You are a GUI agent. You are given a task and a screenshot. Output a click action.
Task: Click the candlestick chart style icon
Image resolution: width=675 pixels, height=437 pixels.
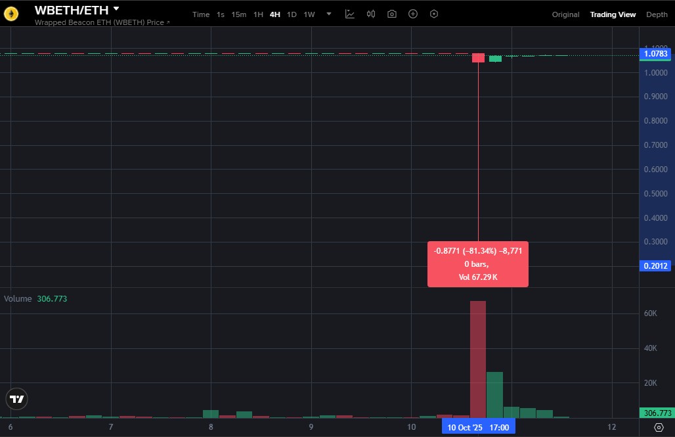(371, 14)
